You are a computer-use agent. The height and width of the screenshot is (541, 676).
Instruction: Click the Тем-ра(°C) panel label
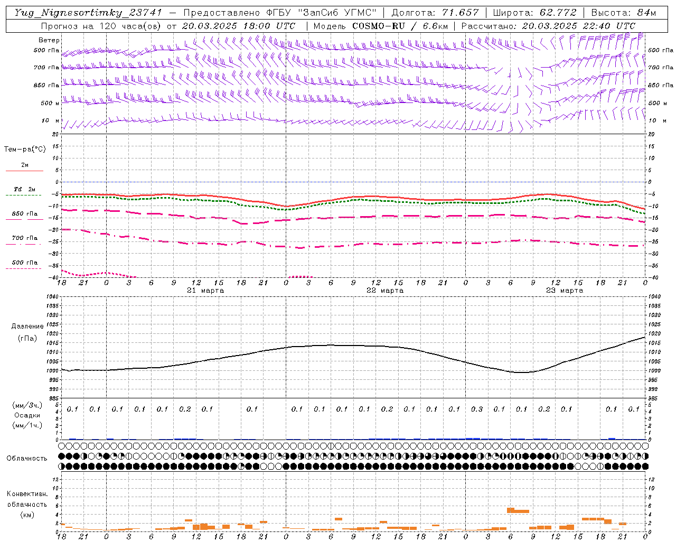(25, 150)
